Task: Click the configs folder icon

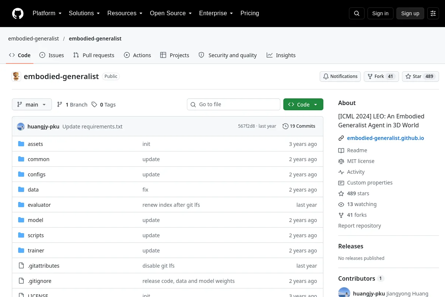Action: click(x=21, y=174)
